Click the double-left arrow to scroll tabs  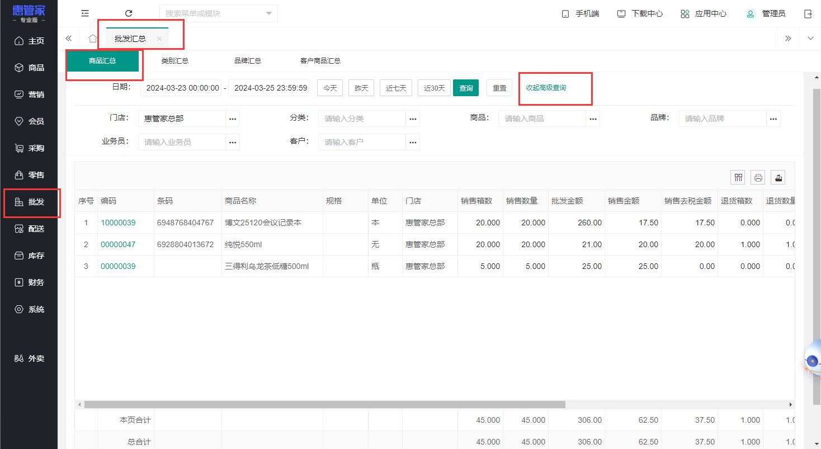pos(69,39)
